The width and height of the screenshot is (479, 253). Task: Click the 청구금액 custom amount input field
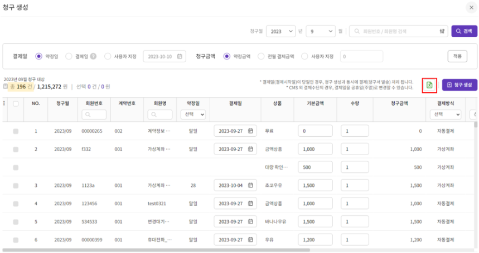pos(361,56)
